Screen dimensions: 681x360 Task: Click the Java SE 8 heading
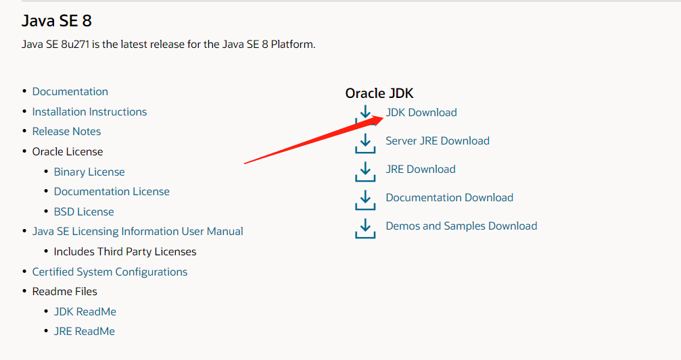click(57, 21)
